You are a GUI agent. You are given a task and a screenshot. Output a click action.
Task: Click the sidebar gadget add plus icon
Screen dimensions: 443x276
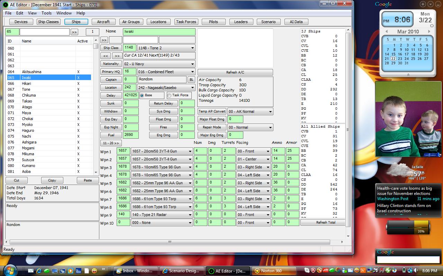(423, 4)
